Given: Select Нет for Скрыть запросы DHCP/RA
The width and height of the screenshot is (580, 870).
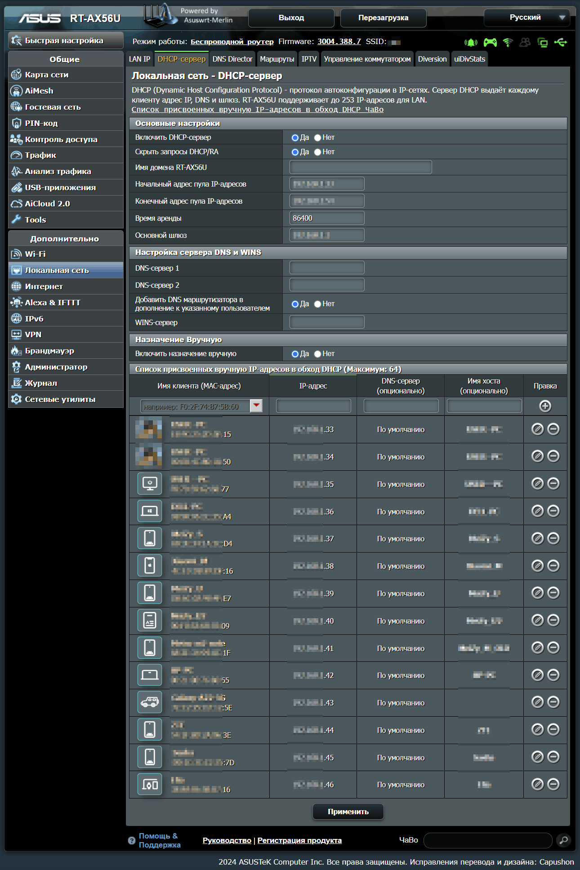Looking at the screenshot, I should point(317,152).
